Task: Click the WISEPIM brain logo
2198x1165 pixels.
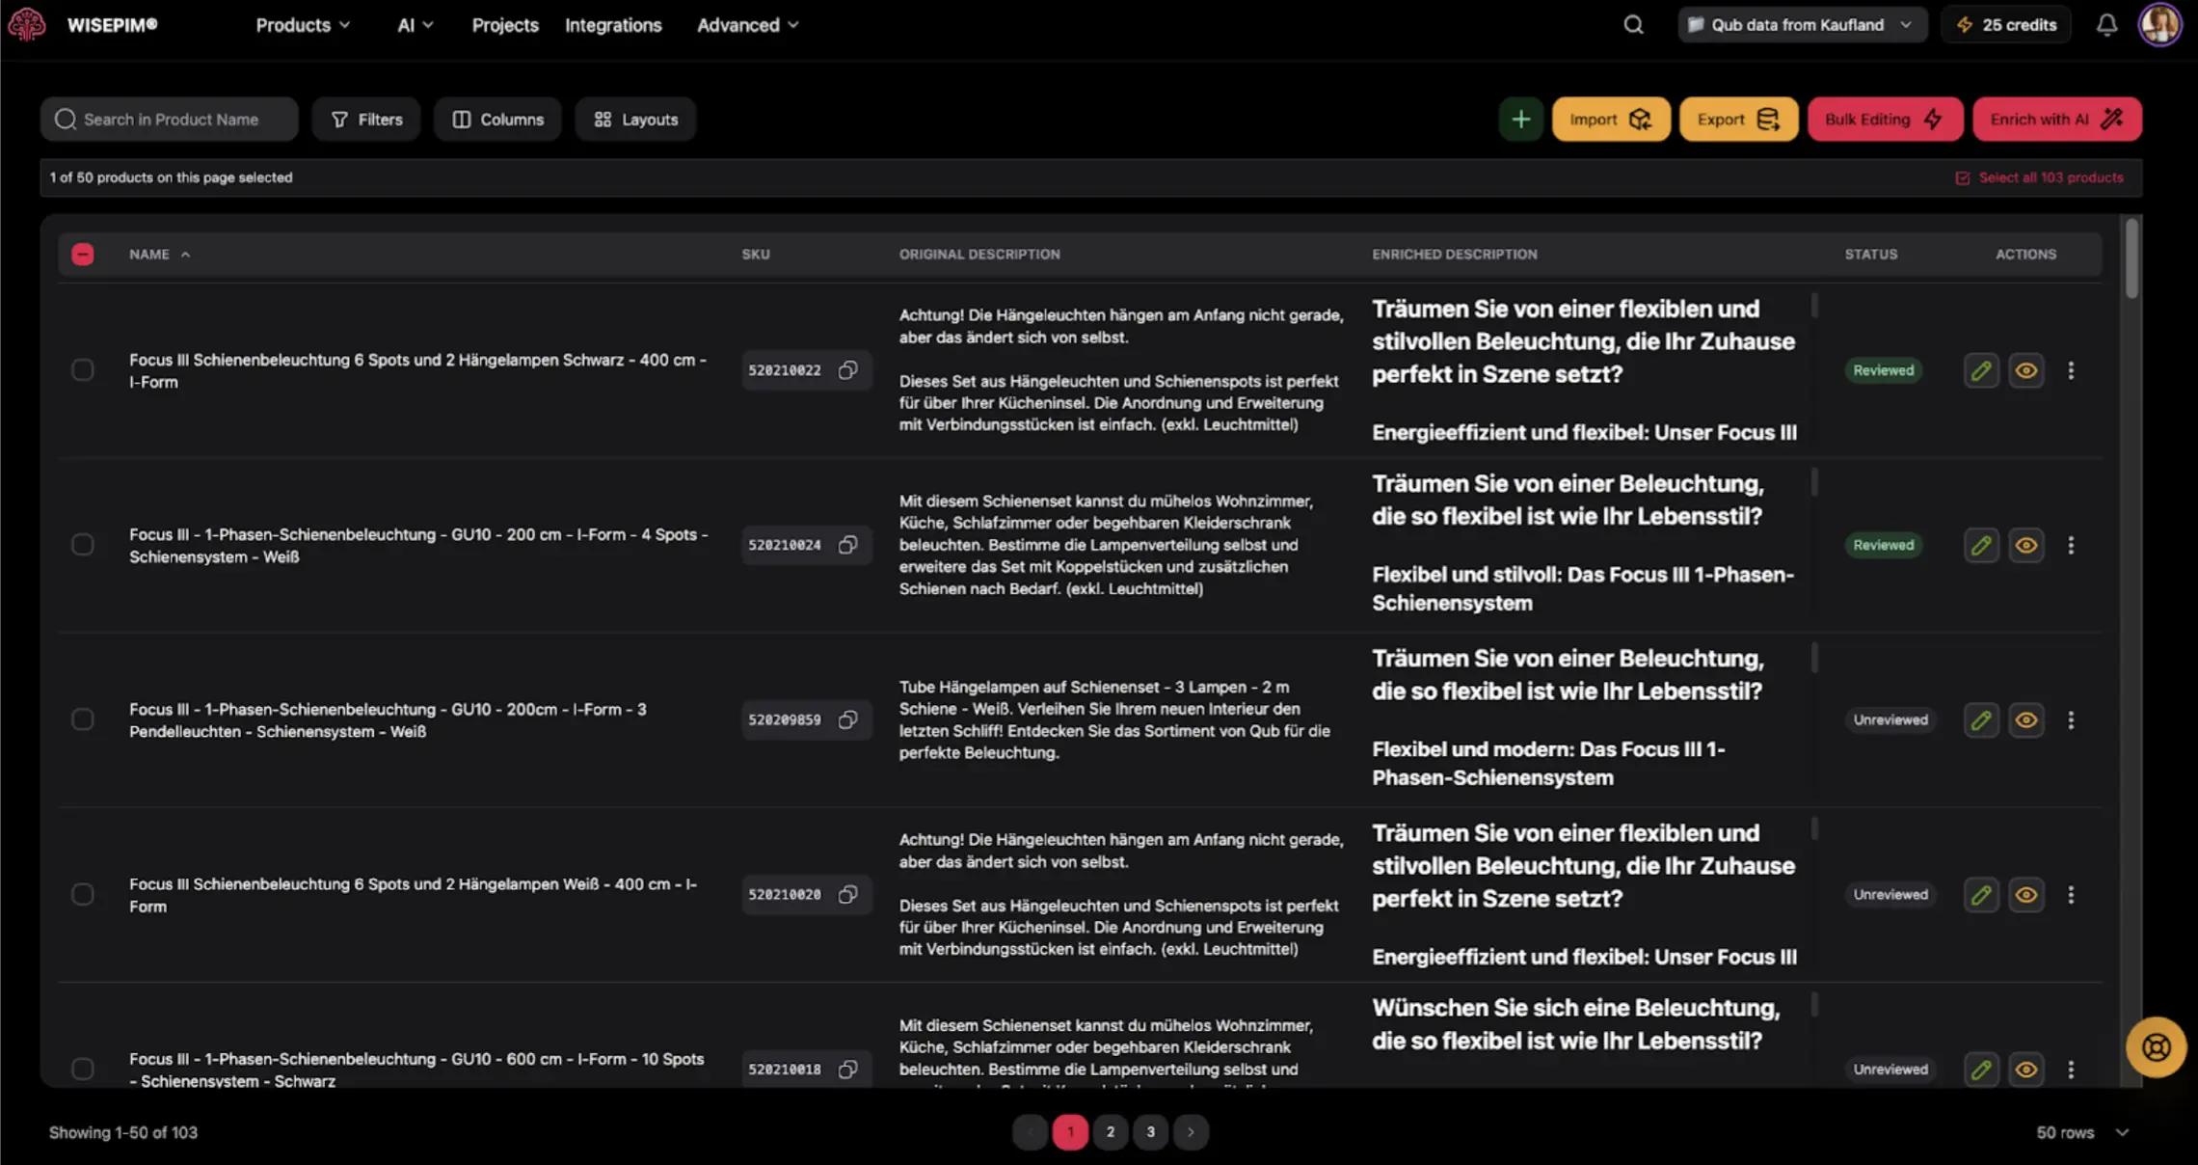Action: tap(26, 24)
